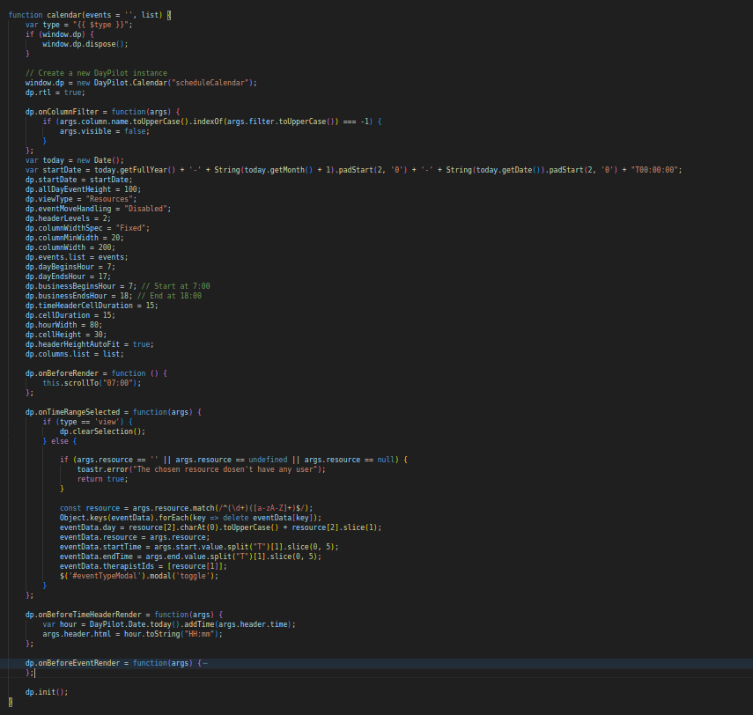
Task: Click 'dp.dayBeginsHour = 7;' line
Action: tap(70, 267)
